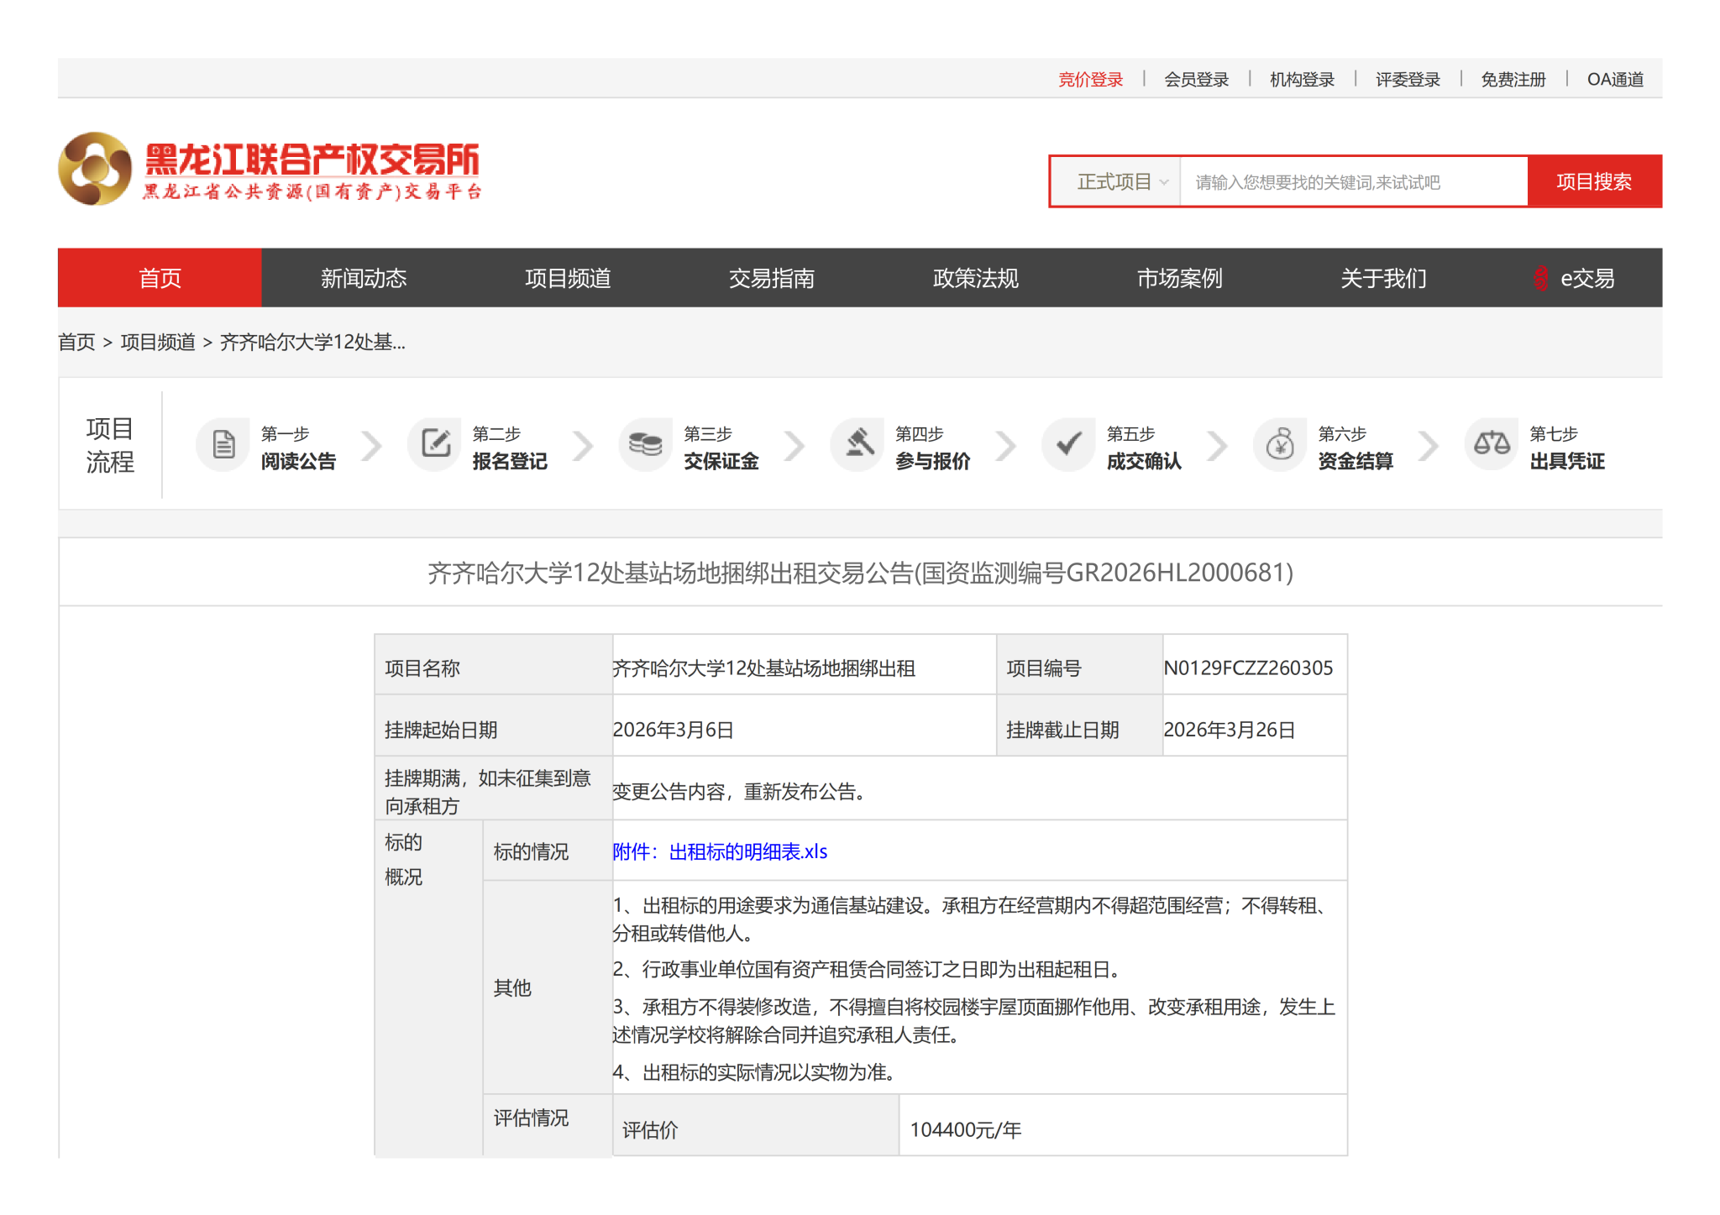
Task: Click 免费注册 in the top bar
Action: point(1513,80)
